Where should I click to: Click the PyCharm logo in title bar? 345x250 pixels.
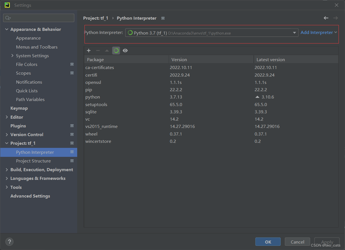pyautogui.click(x=7, y=5)
